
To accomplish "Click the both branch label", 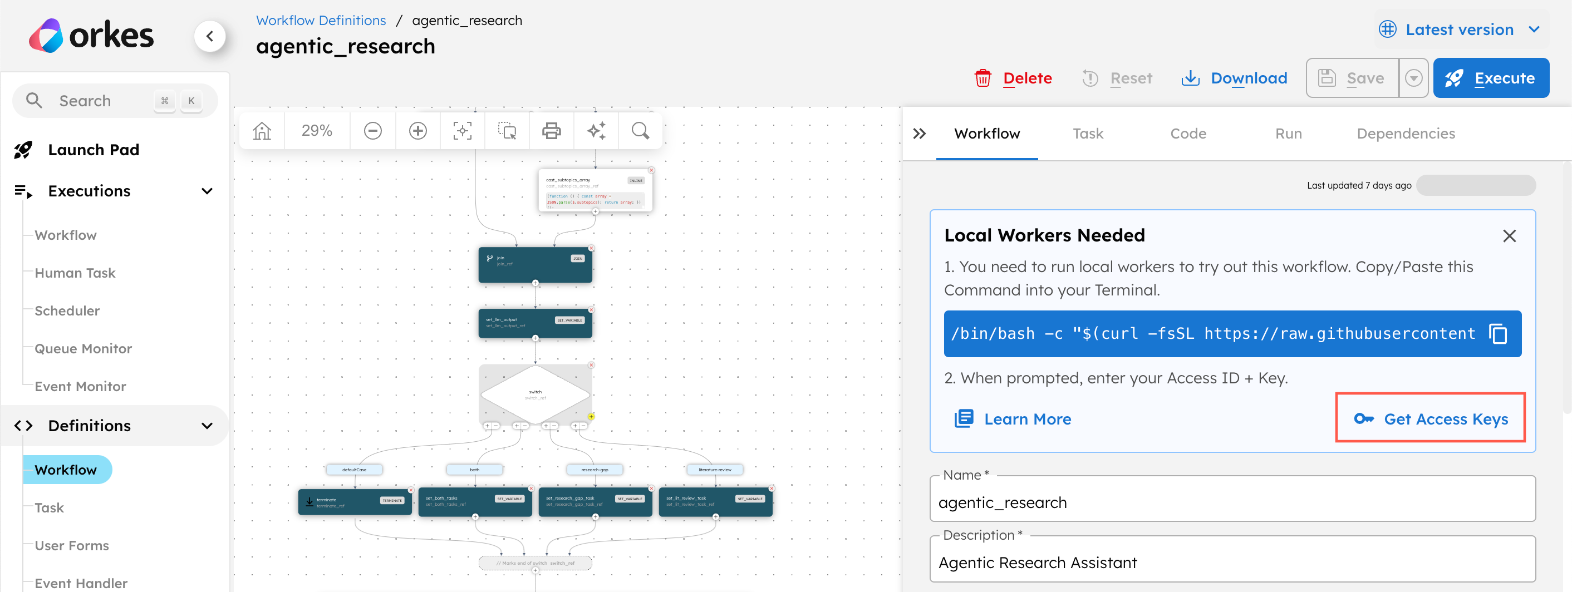I will point(475,470).
